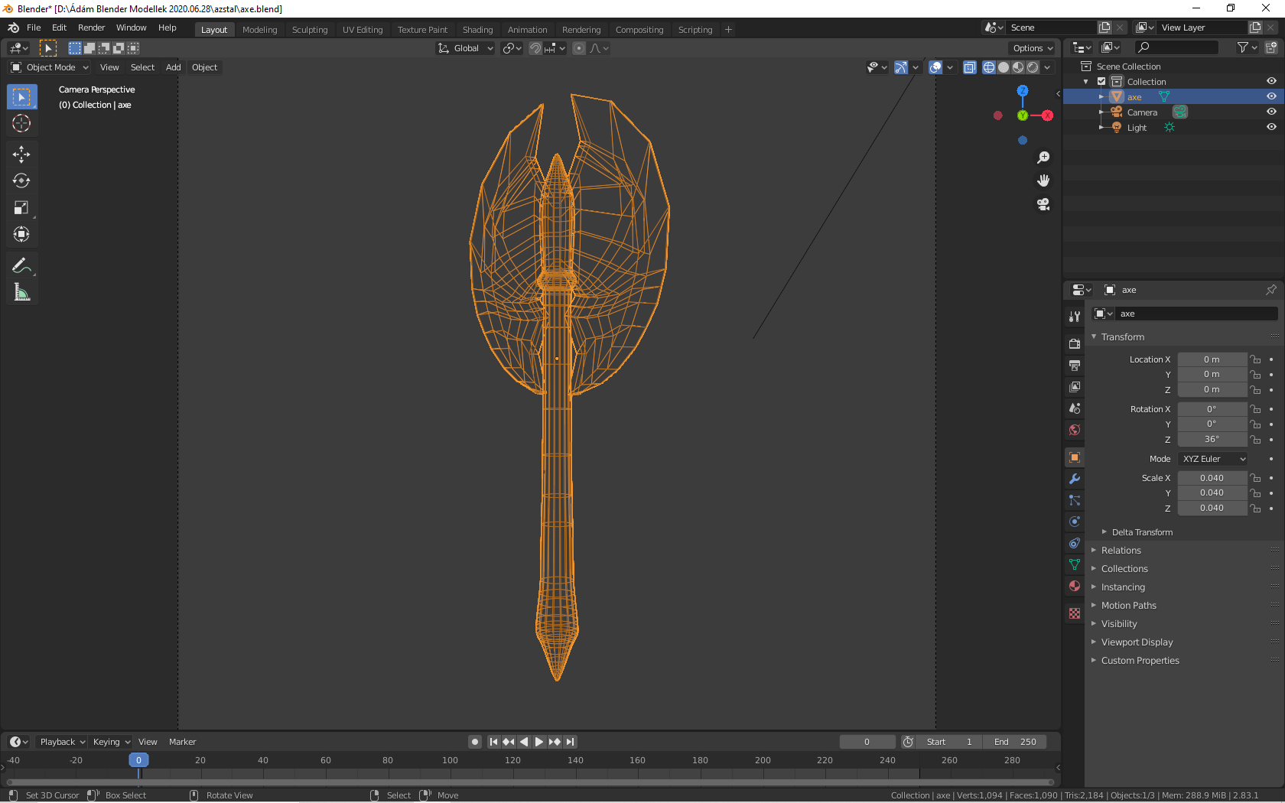Activate the Measure tool

click(x=21, y=291)
